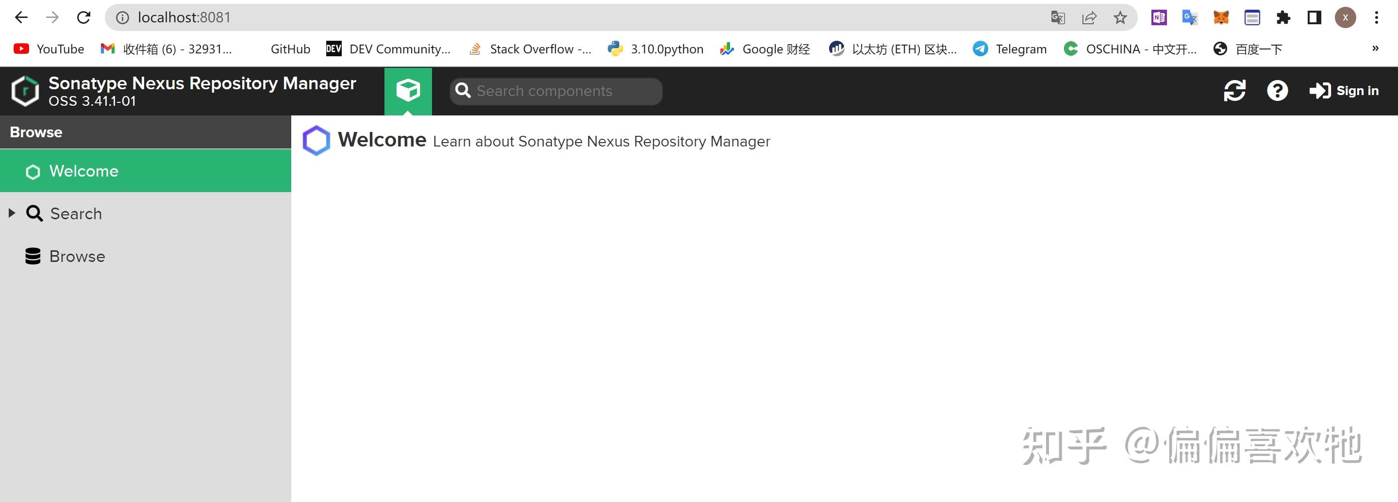Viewport: 1398px width, 502px height.
Task: Expand the Search tree node arrow
Action: tap(11, 213)
